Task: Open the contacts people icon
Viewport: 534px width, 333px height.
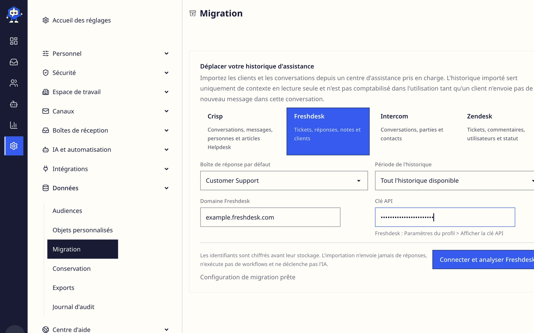Action: [x=14, y=83]
